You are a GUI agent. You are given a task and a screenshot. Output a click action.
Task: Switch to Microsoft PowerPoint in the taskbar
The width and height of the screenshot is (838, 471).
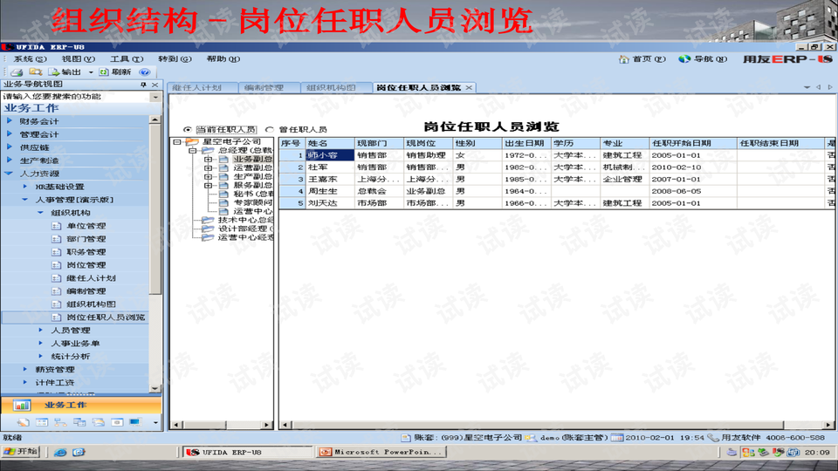(381, 453)
